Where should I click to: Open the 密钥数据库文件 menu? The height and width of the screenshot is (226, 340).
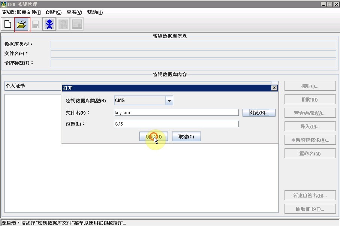[22, 12]
